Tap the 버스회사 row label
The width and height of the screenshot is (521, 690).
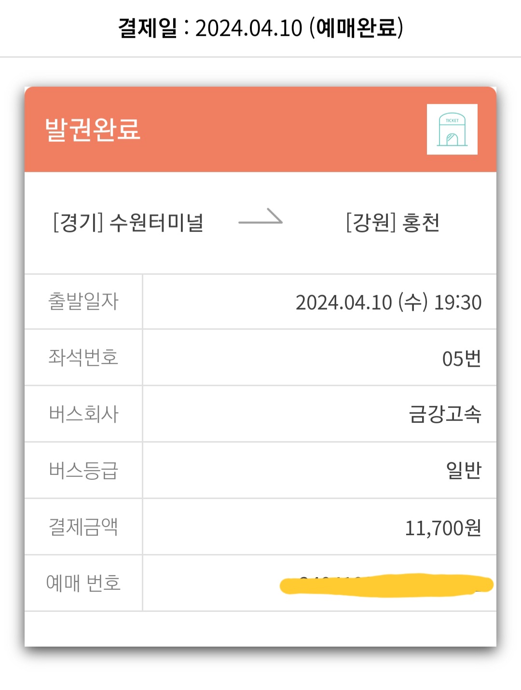click(x=83, y=414)
